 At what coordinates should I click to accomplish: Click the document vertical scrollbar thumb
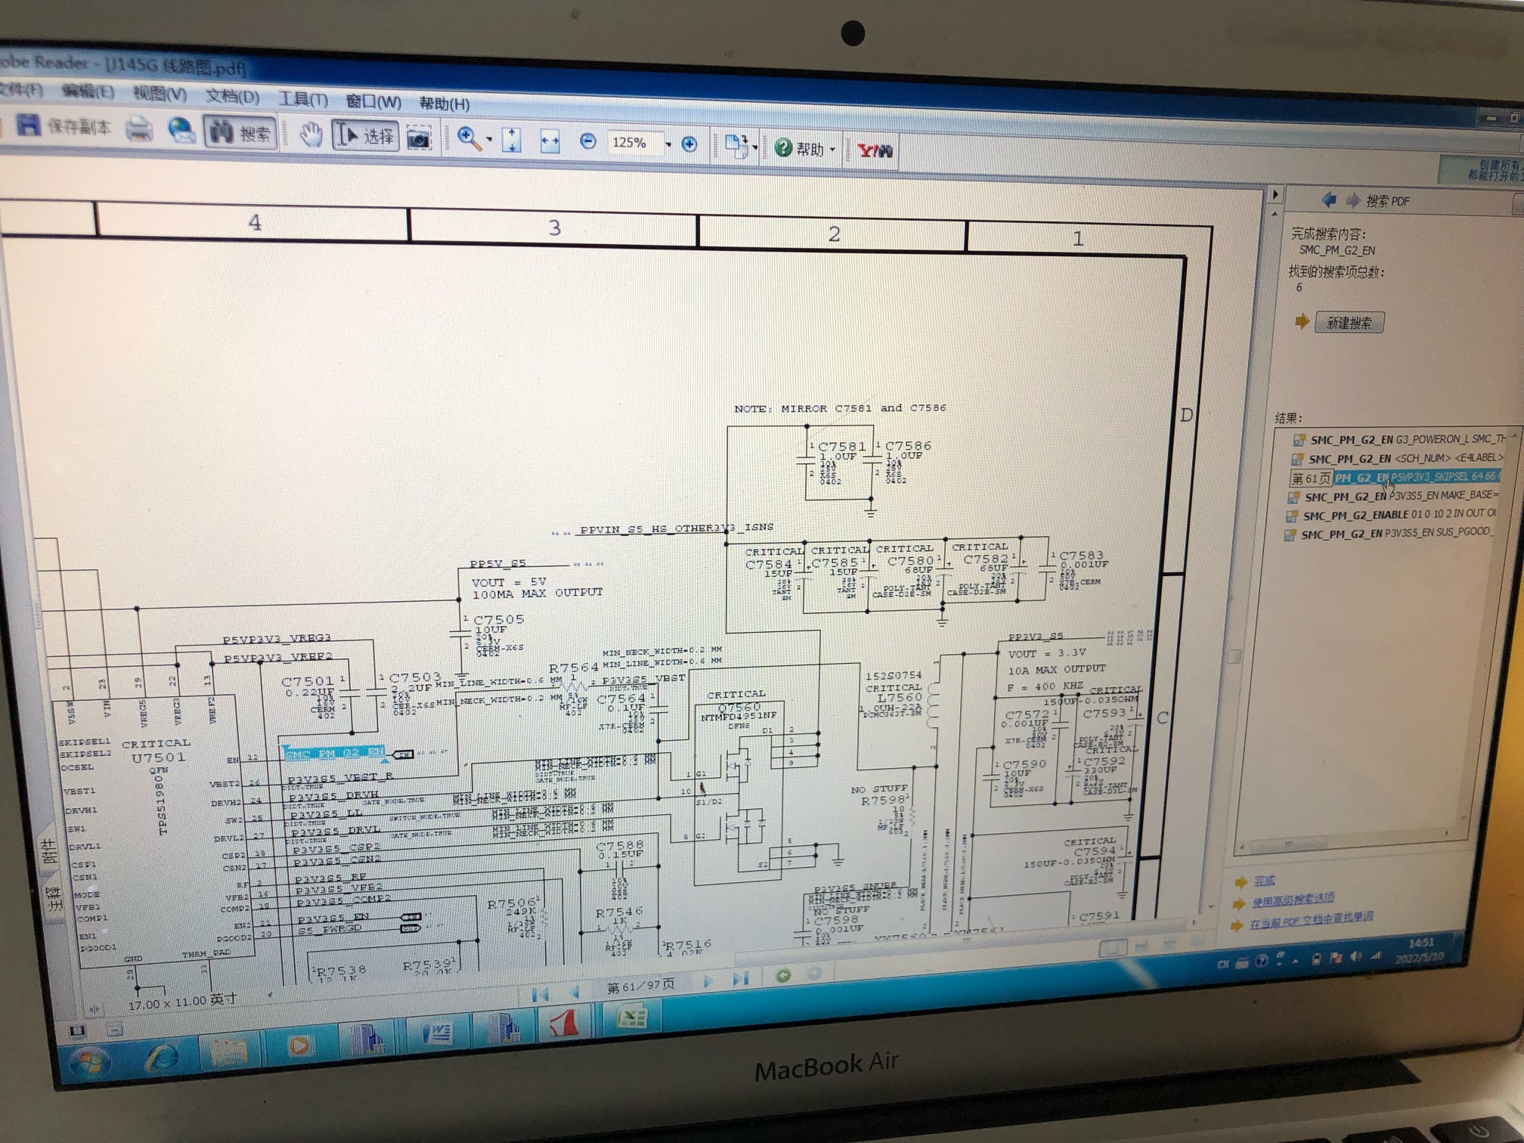coord(1234,655)
